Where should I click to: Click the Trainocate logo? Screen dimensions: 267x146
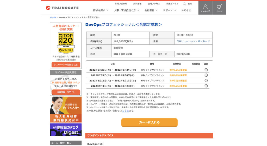coord(62,8)
